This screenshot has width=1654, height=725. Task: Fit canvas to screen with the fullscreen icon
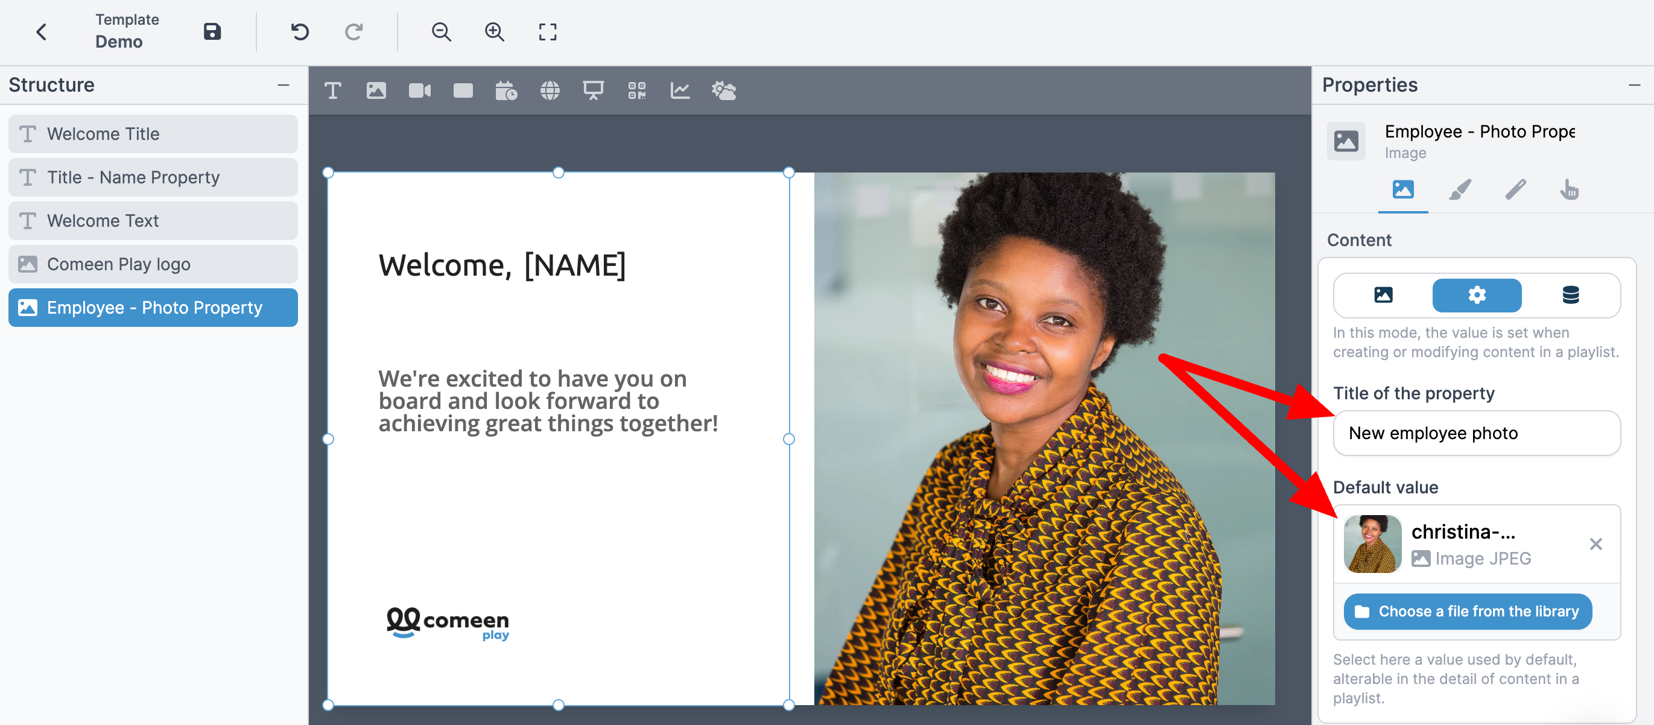(x=547, y=31)
